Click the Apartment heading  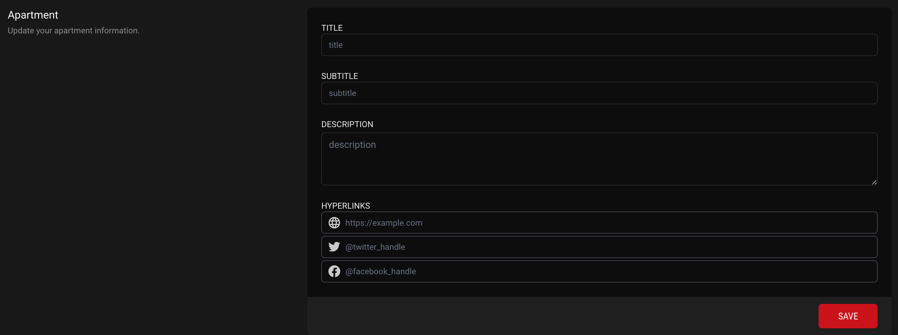(33, 15)
